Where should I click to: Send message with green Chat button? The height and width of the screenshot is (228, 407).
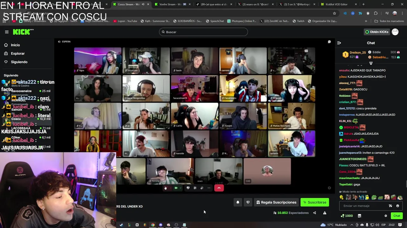tap(397, 216)
